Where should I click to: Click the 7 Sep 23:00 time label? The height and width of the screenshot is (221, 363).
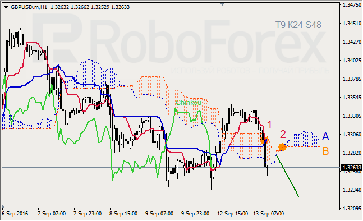[x=88, y=214]
